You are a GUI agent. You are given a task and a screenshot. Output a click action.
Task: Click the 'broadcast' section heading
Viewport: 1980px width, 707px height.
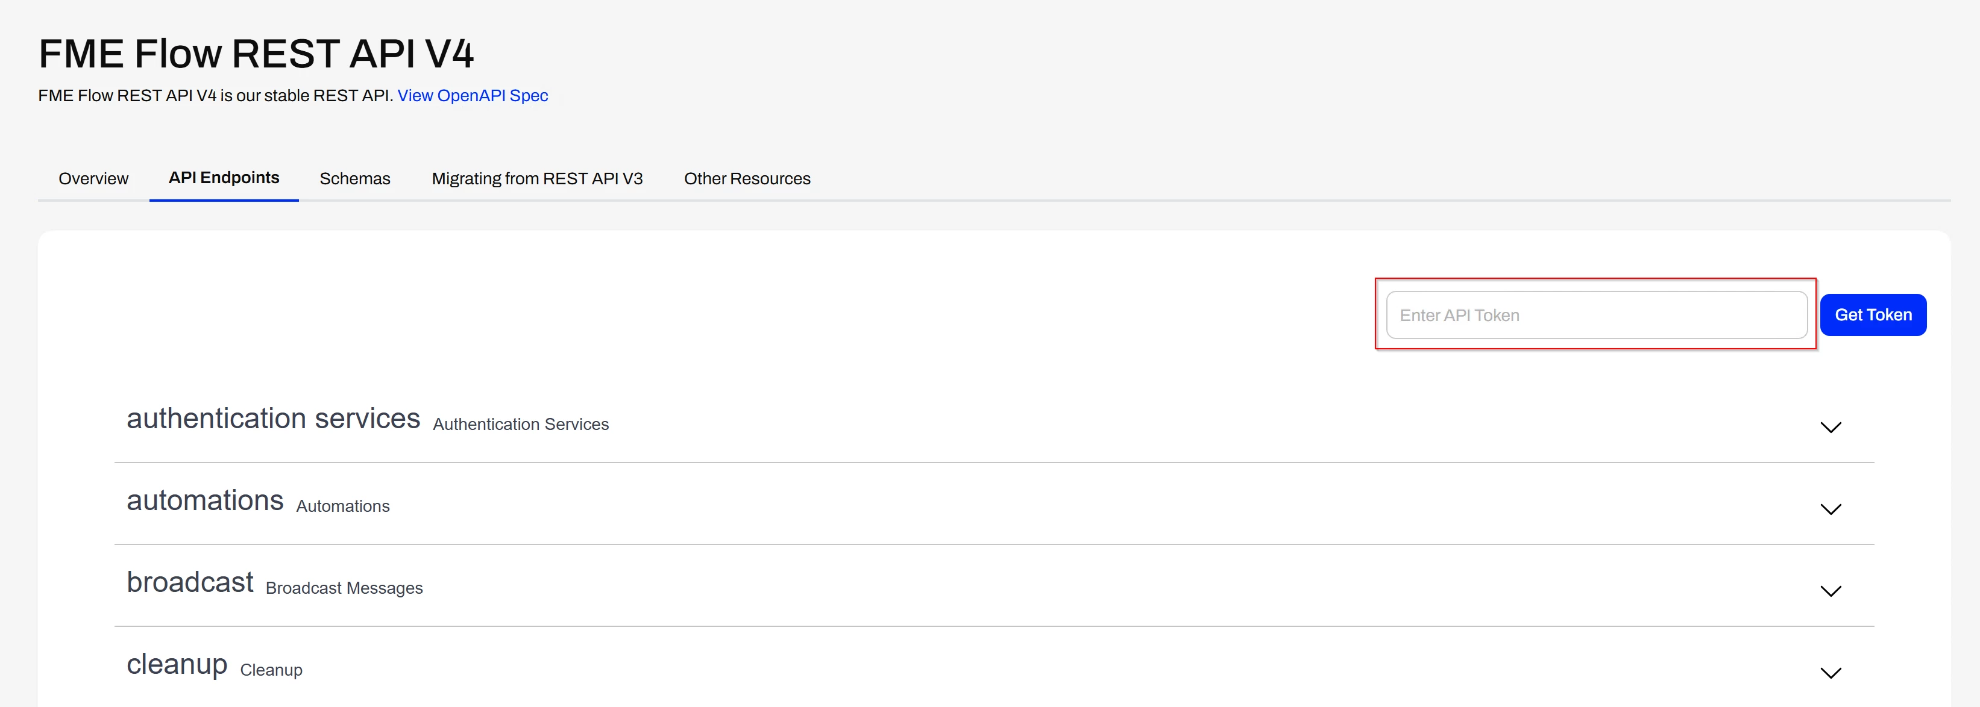tap(190, 582)
